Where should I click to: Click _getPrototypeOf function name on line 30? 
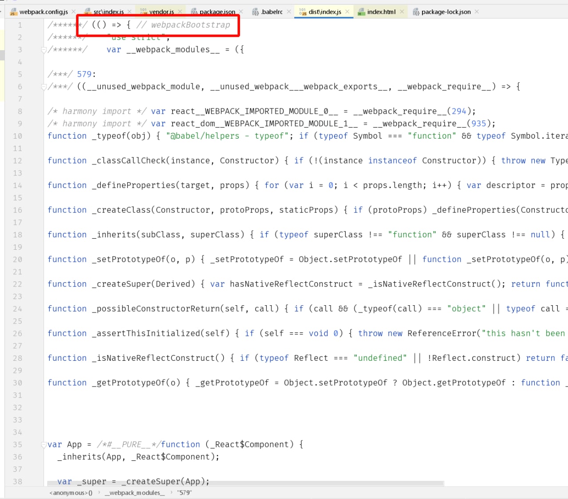(129, 383)
